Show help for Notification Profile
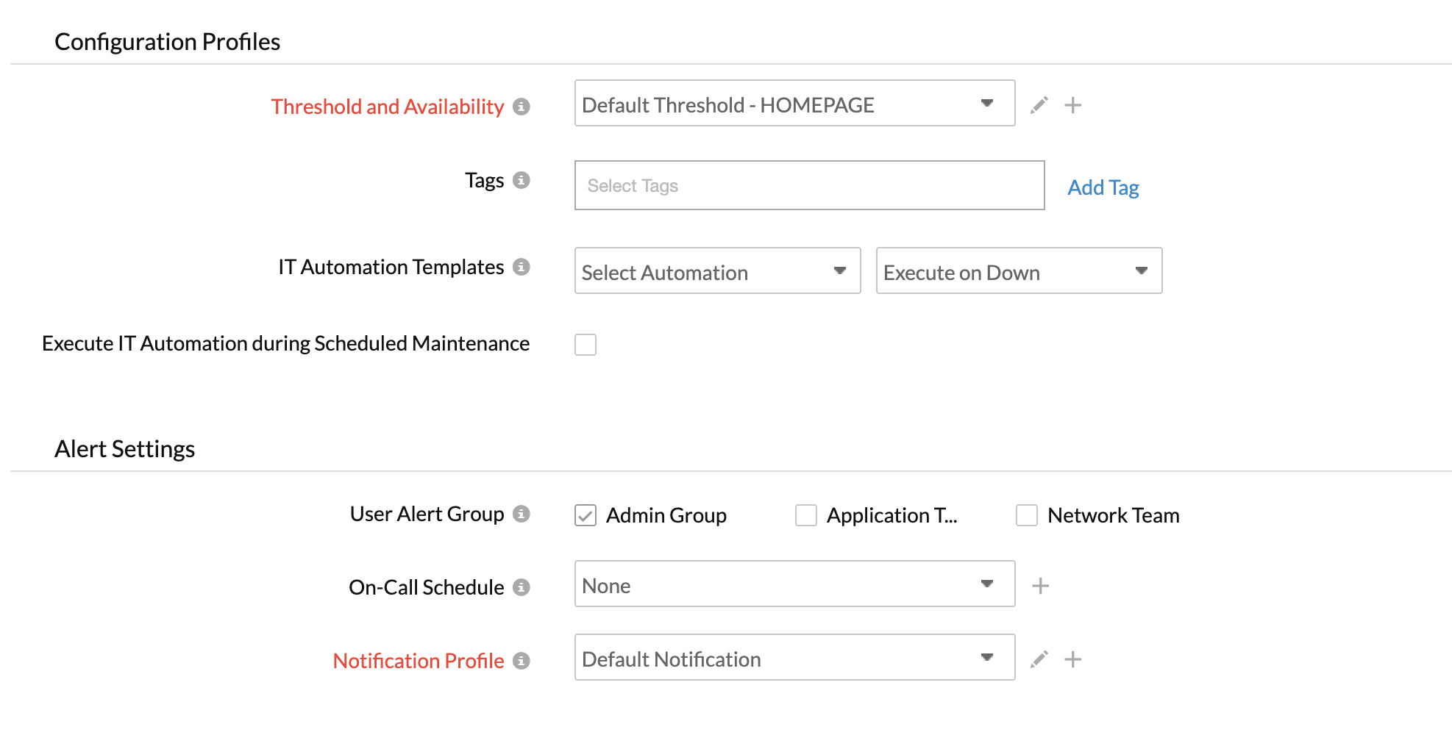 click(x=522, y=661)
